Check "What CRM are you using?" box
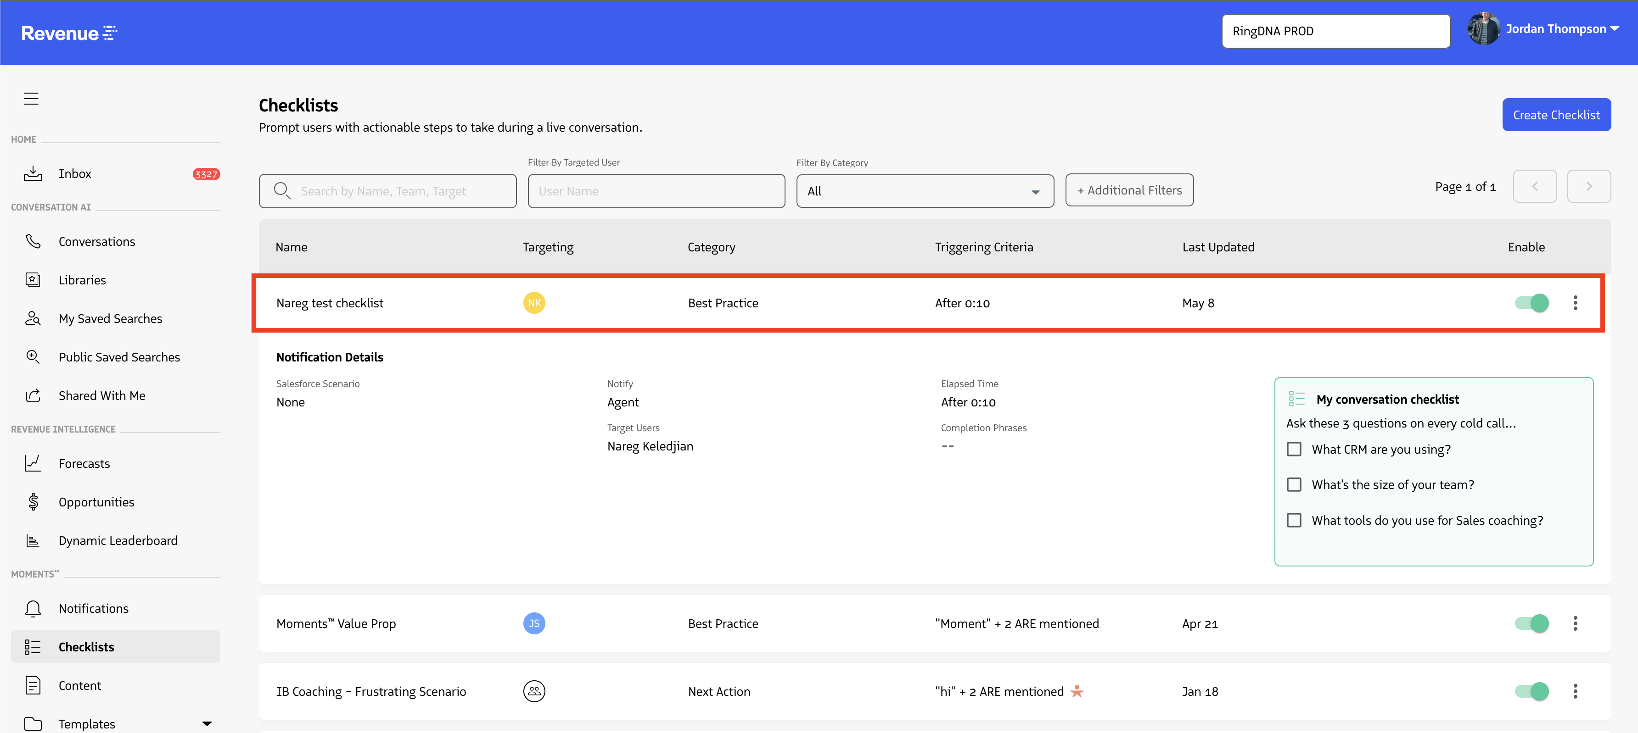1638x733 pixels. pyautogui.click(x=1294, y=449)
